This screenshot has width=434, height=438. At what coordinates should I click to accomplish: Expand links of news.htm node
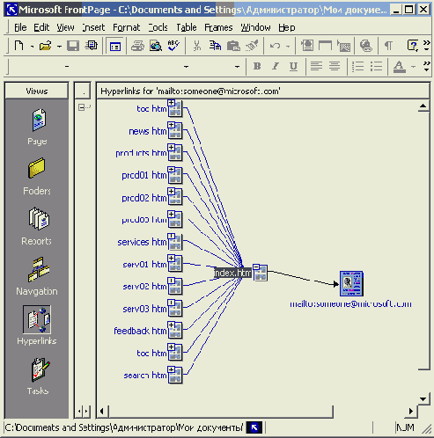pos(171,125)
